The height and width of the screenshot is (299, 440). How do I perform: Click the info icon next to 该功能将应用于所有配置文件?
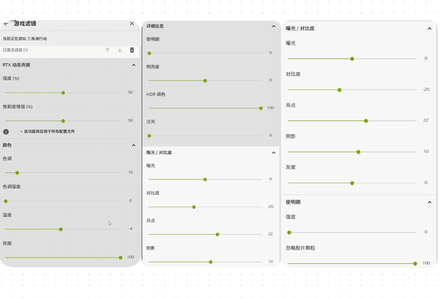[x=6, y=132]
